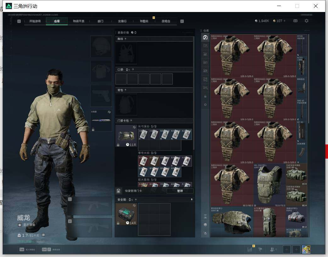Click the auto-sort icon at warehouse sidebar bottom
The height and width of the screenshot is (257, 328).
pyautogui.click(x=205, y=233)
